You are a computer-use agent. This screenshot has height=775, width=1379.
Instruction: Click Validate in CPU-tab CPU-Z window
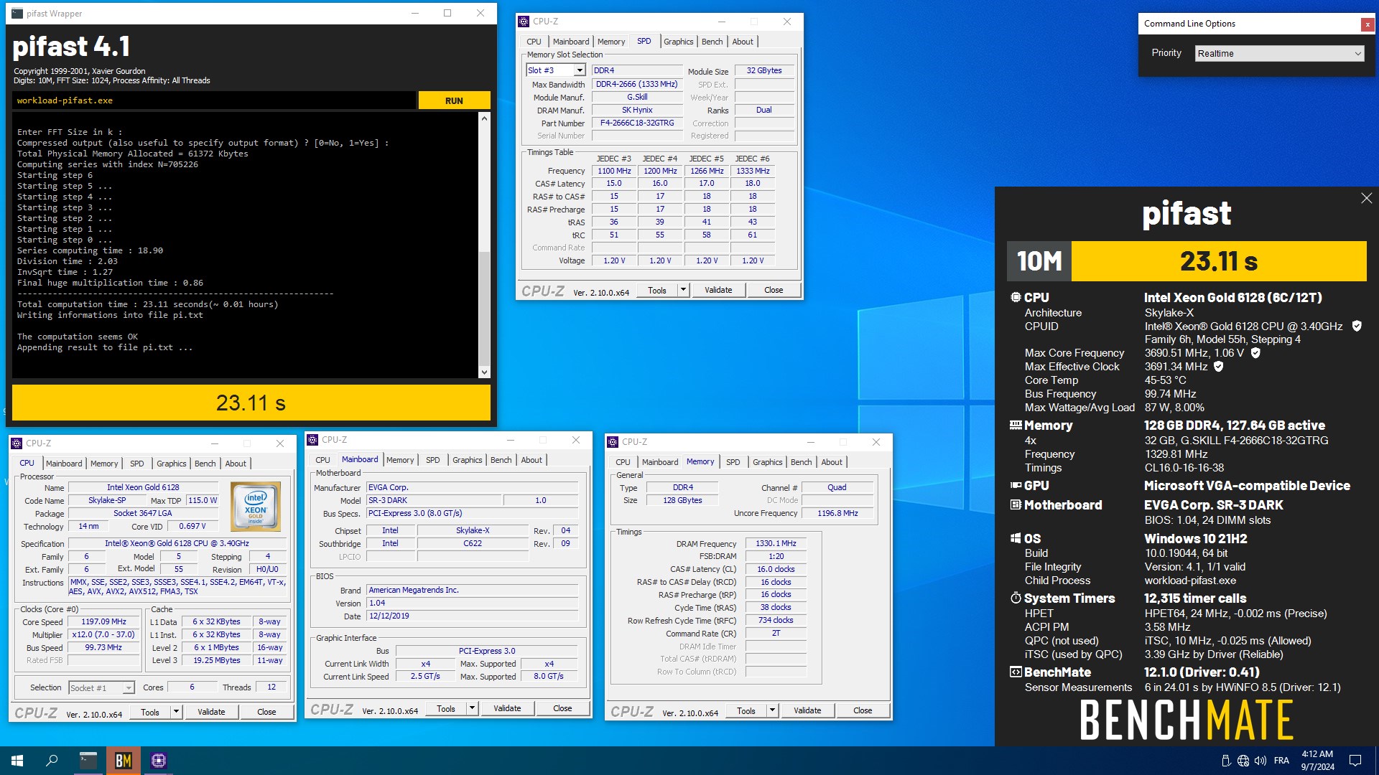click(211, 713)
